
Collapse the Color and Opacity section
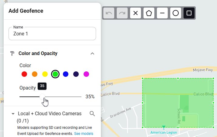click(92, 54)
